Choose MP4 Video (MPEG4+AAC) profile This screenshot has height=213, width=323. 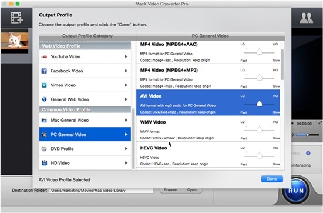click(208, 52)
